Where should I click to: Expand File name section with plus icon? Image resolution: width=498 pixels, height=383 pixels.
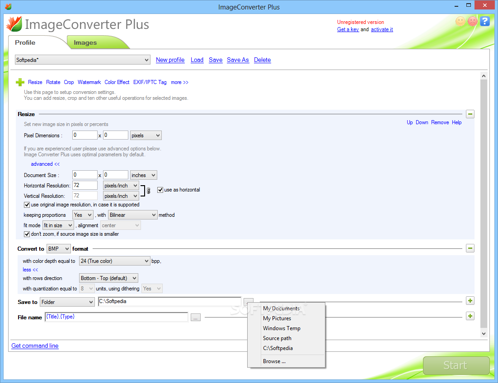point(470,316)
